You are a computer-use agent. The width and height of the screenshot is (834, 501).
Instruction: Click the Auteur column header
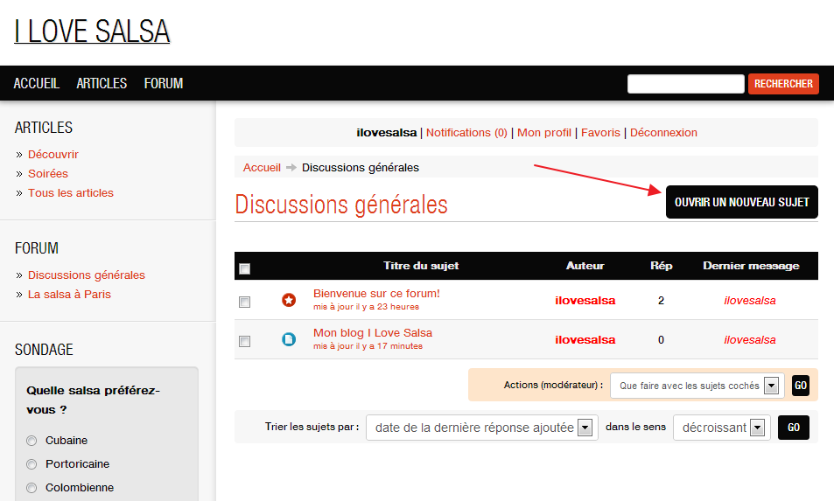pos(585,266)
